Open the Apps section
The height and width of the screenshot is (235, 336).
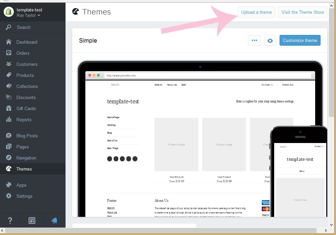coord(33,185)
